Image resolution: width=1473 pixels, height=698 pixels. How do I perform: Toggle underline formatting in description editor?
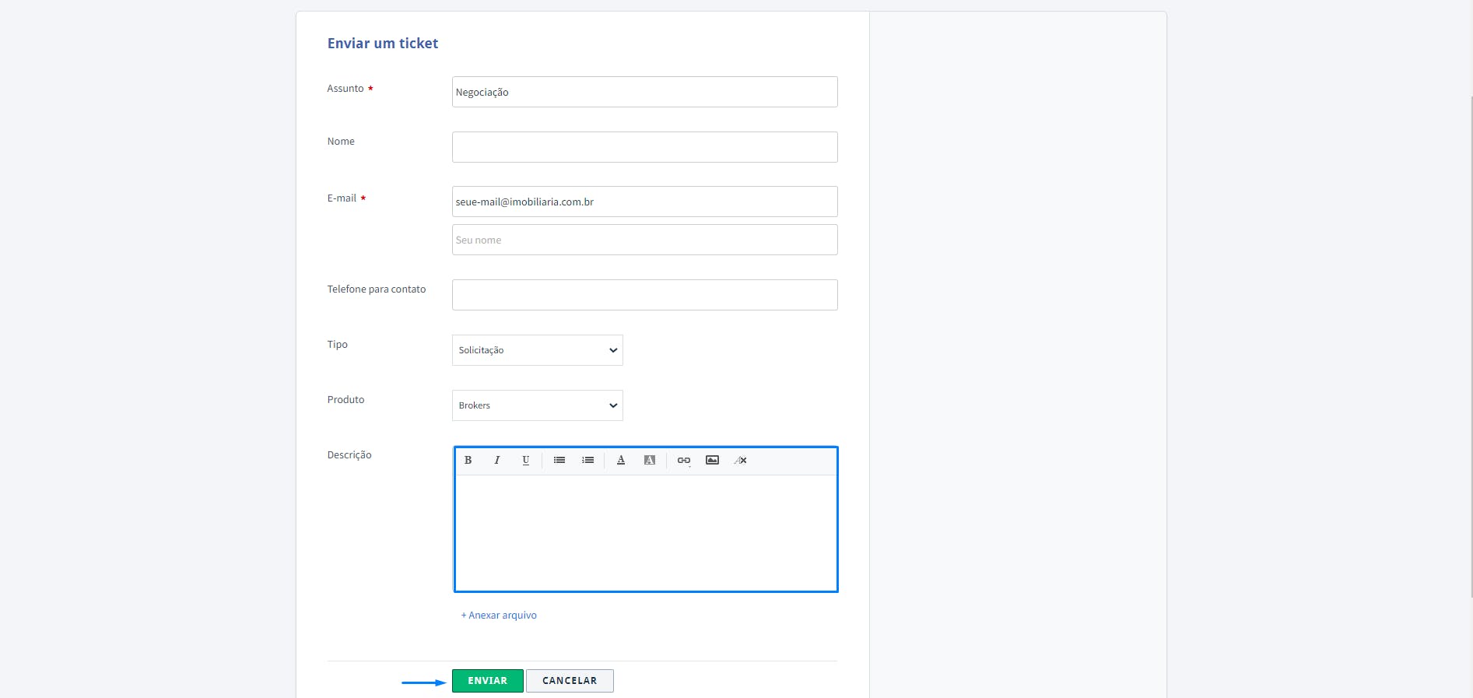525,460
